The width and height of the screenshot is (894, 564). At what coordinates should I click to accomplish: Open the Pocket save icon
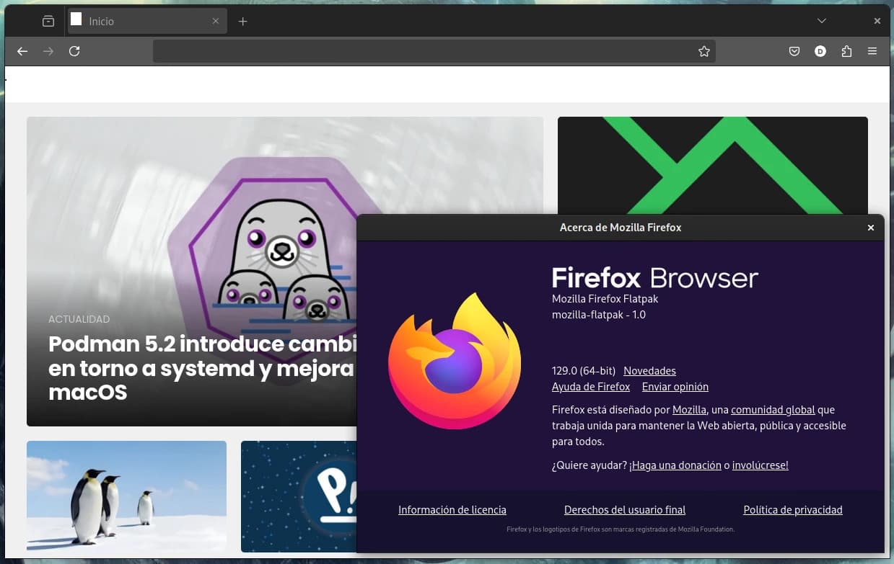(x=794, y=51)
